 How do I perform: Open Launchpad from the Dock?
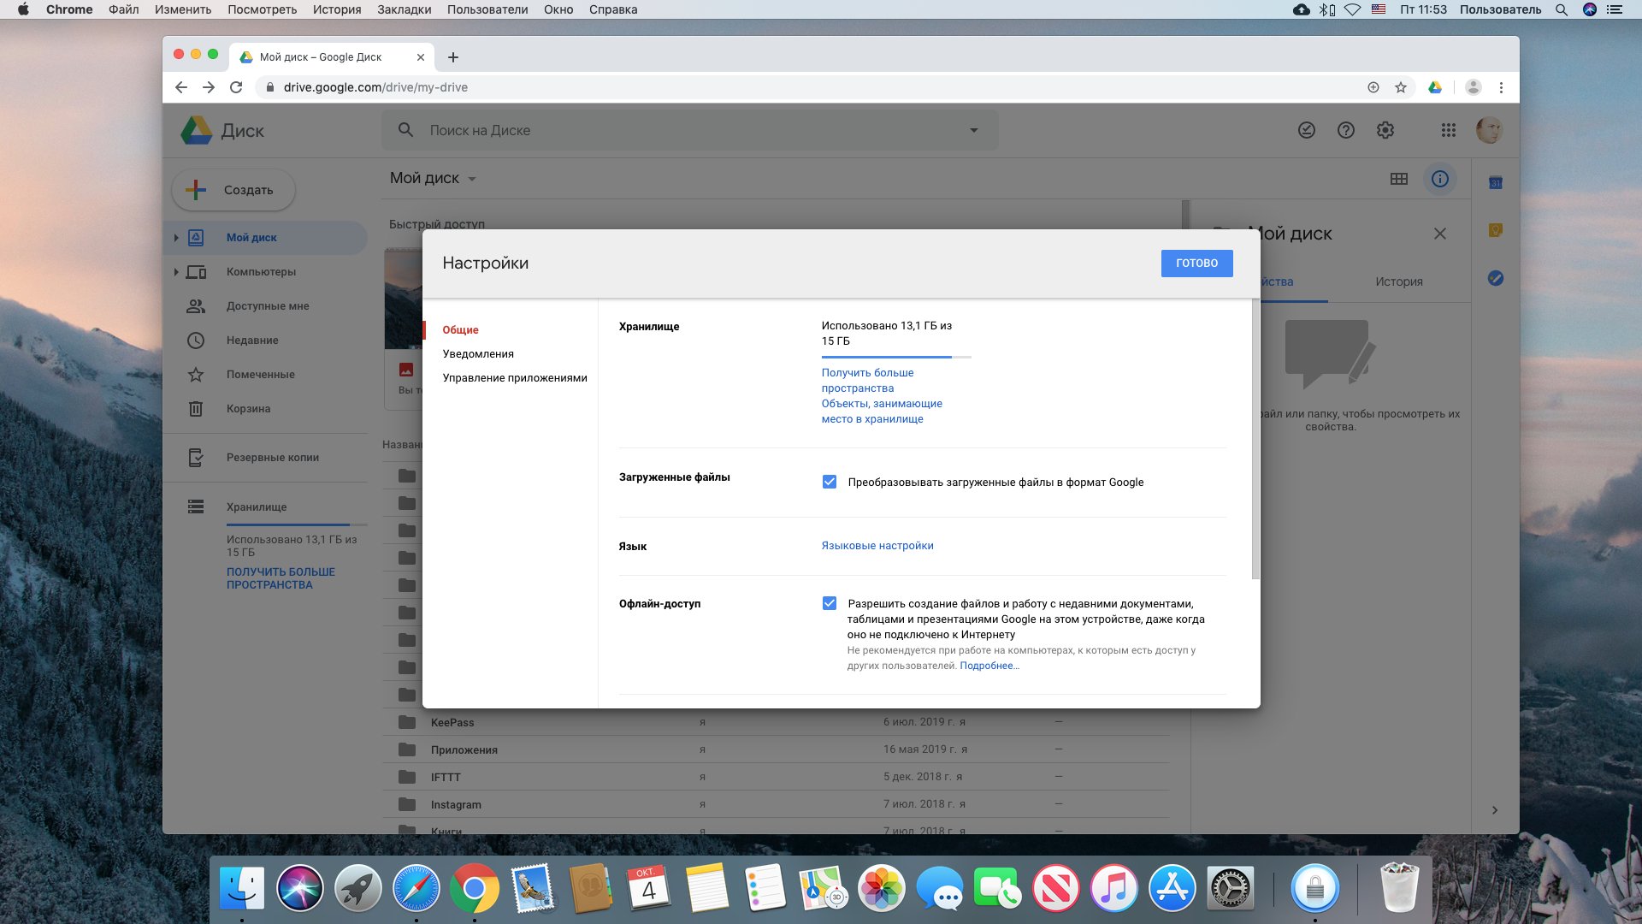(x=357, y=888)
